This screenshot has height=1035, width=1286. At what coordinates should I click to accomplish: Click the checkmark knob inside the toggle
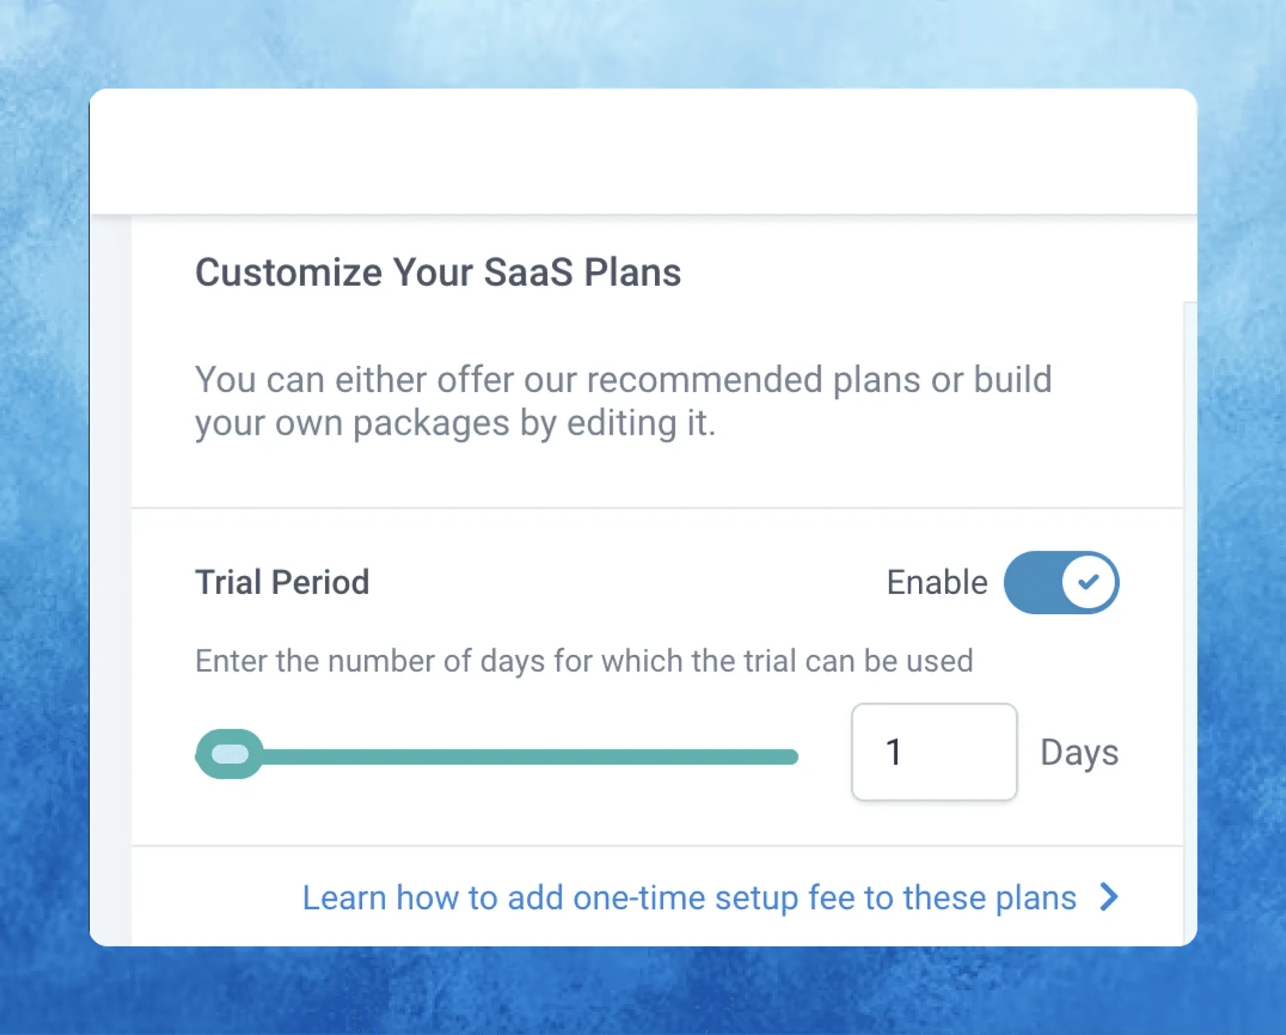tap(1088, 582)
